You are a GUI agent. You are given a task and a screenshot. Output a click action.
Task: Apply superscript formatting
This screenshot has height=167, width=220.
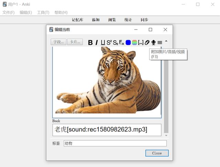[109, 43]
